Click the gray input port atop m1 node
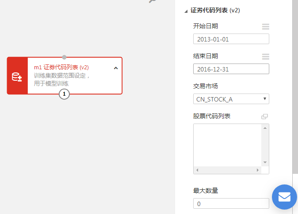This screenshot has width=298, height=214. click(x=64, y=57)
